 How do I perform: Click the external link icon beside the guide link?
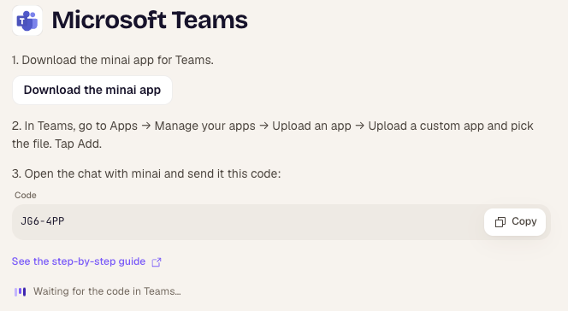point(157,261)
